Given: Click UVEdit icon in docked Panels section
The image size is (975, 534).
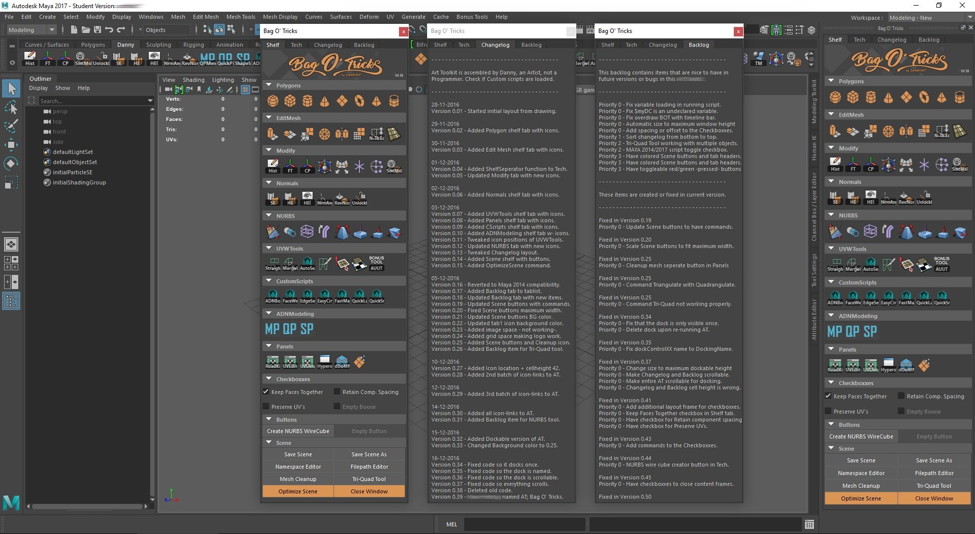Looking at the screenshot, I should (853, 365).
